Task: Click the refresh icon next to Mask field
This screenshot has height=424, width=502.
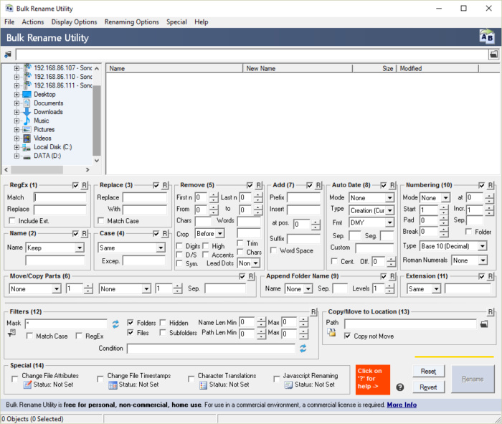Action: pos(115,324)
